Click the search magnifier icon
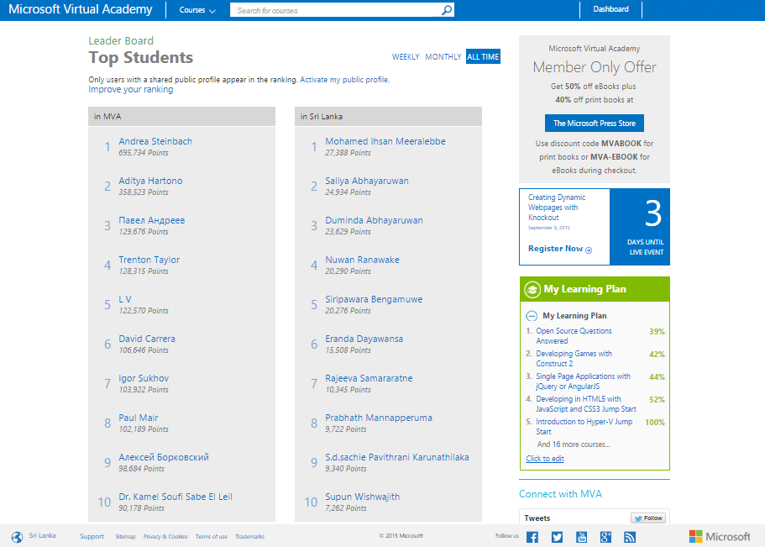 (x=447, y=10)
